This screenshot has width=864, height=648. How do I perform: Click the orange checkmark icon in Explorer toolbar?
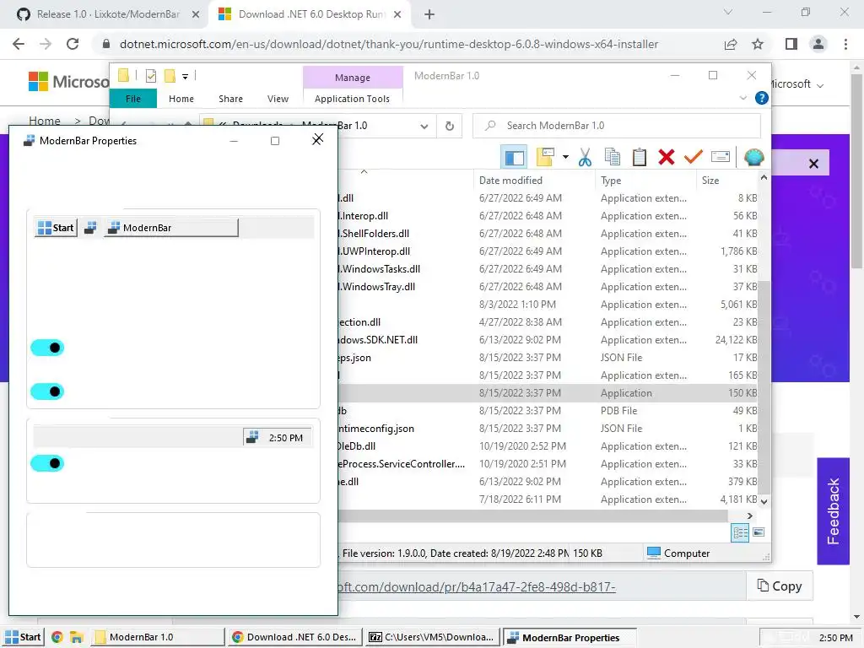click(693, 157)
